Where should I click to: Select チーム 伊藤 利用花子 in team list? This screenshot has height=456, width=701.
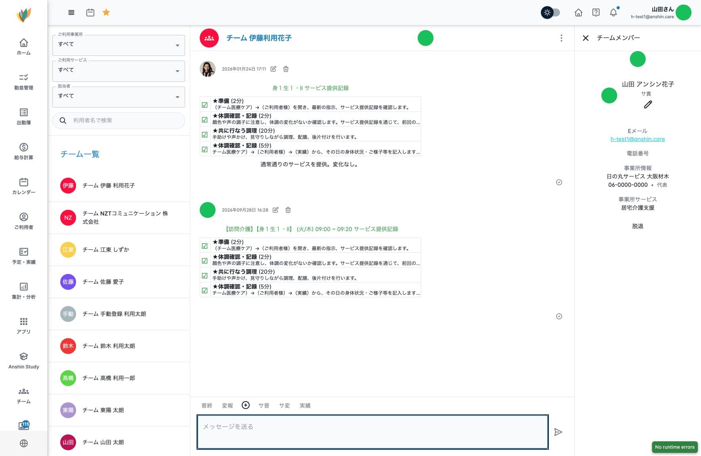pyautogui.click(x=118, y=185)
